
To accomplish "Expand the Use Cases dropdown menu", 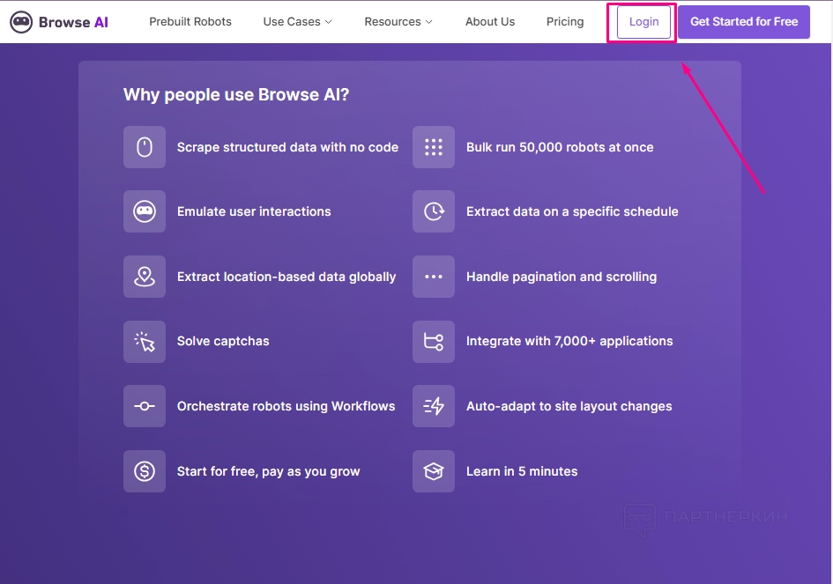I will pyautogui.click(x=297, y=22).
